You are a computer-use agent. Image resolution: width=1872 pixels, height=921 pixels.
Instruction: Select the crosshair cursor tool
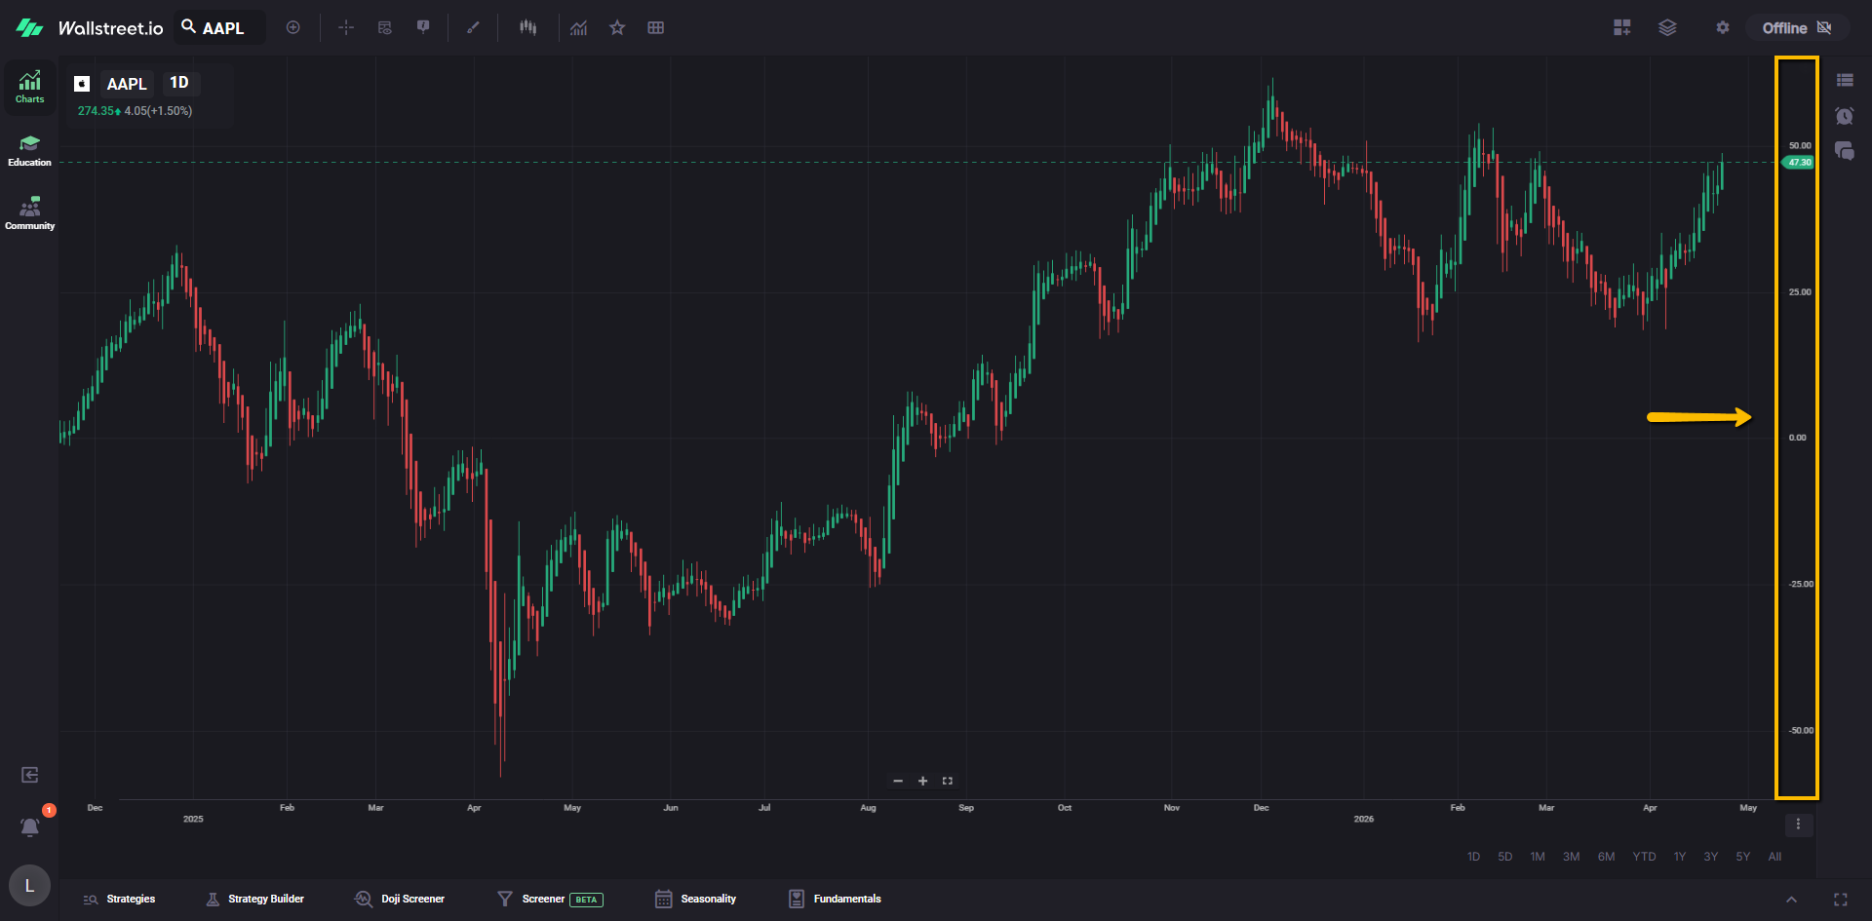point(346,28)
